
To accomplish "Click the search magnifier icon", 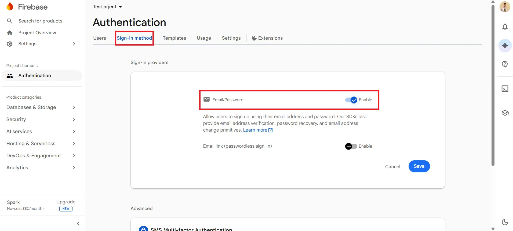I will [x=10, y=21].
